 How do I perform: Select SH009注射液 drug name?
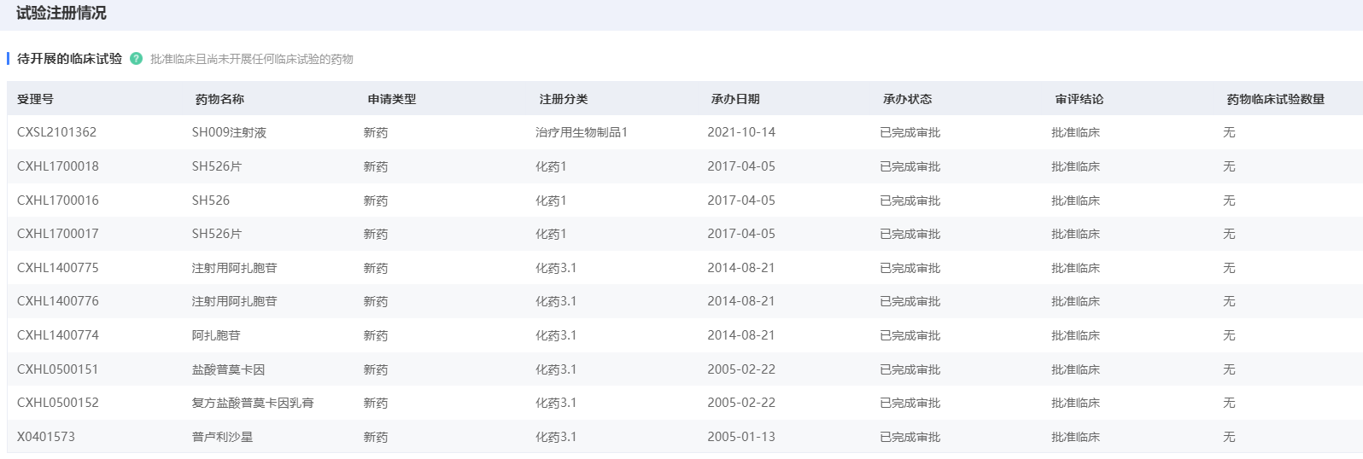[x=229, y=132]
